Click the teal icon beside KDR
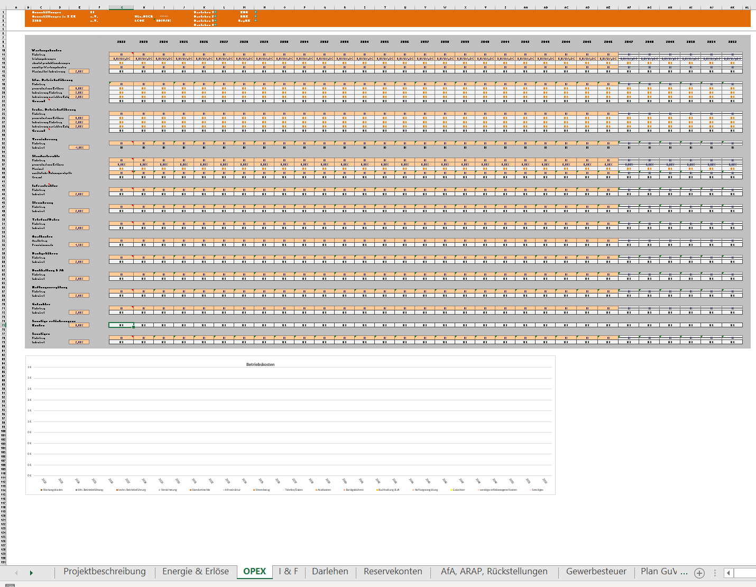The image size is (756, 587). coord(255,12)
